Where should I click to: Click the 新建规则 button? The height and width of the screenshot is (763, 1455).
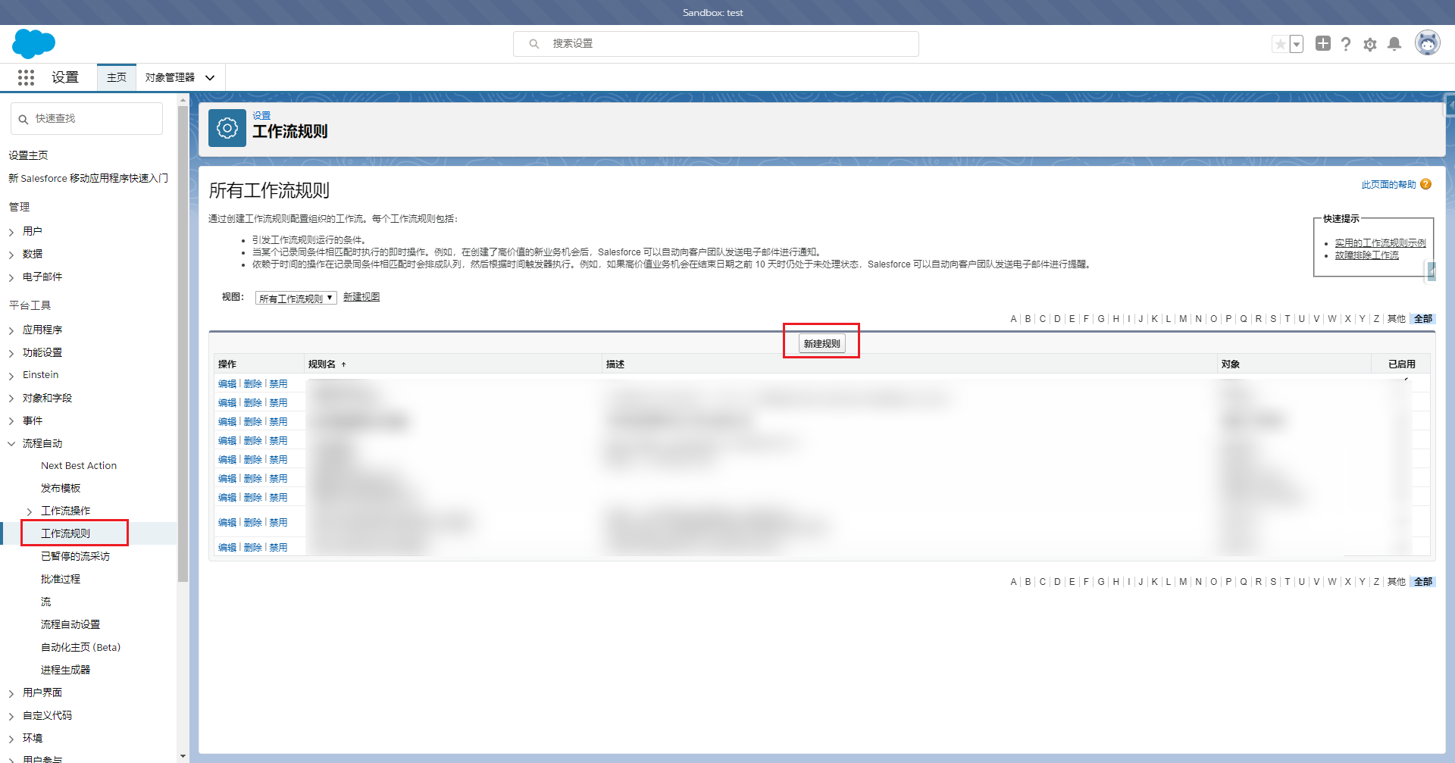821,343
